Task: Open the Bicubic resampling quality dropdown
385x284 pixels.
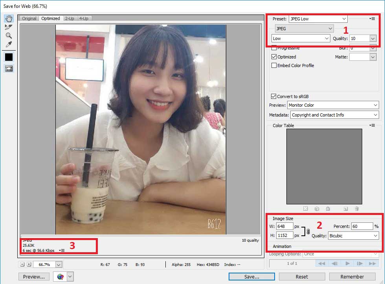Action: pyautogui.click(x=353, y=236)
